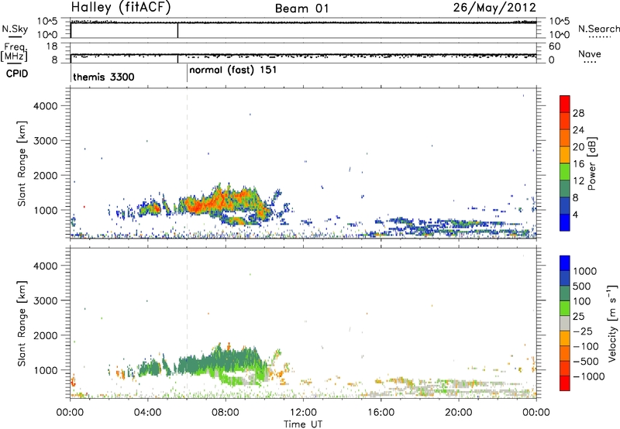Screen dimensions: 620x429
Task: Click the 'Power [dB]' color bar label
Action: [x=591, y=163]
